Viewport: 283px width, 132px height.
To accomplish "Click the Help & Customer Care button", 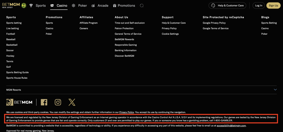I will (227, 6).
